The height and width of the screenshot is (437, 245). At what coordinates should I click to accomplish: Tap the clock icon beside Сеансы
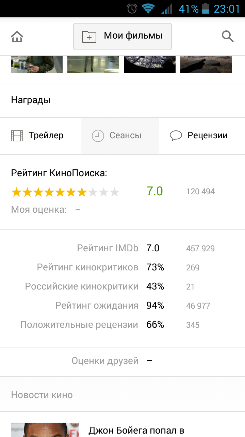click(98, 136)
